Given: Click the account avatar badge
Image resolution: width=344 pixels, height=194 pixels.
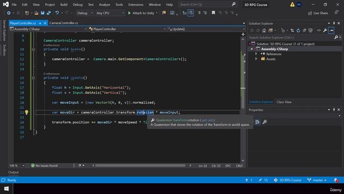Looking at the screenshot, I should pos(299,4).
